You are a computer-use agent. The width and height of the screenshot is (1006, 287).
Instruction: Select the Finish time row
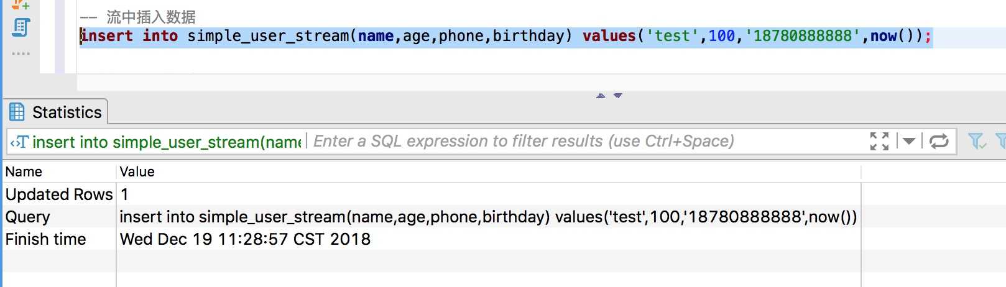coord(432,239)
